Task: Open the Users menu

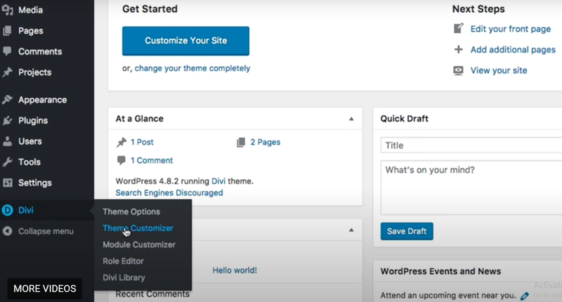Action: click(x=30, y=142)
